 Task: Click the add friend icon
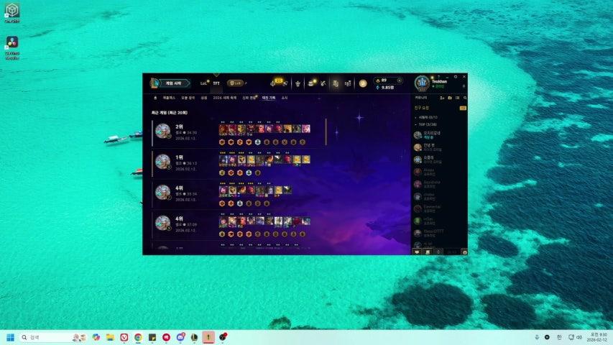(441, 97)
